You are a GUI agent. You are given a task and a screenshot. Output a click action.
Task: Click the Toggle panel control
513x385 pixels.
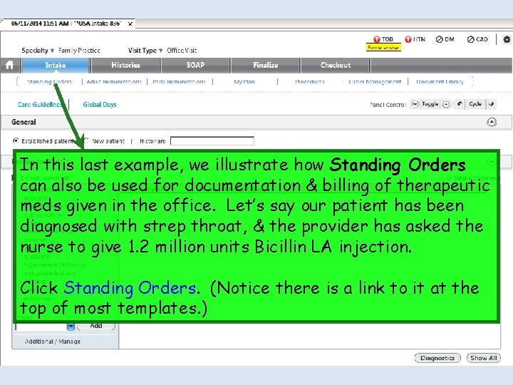430,104
